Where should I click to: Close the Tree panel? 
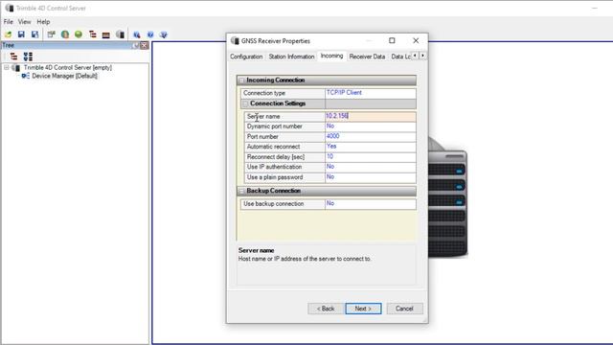click(x=145, y=45)
